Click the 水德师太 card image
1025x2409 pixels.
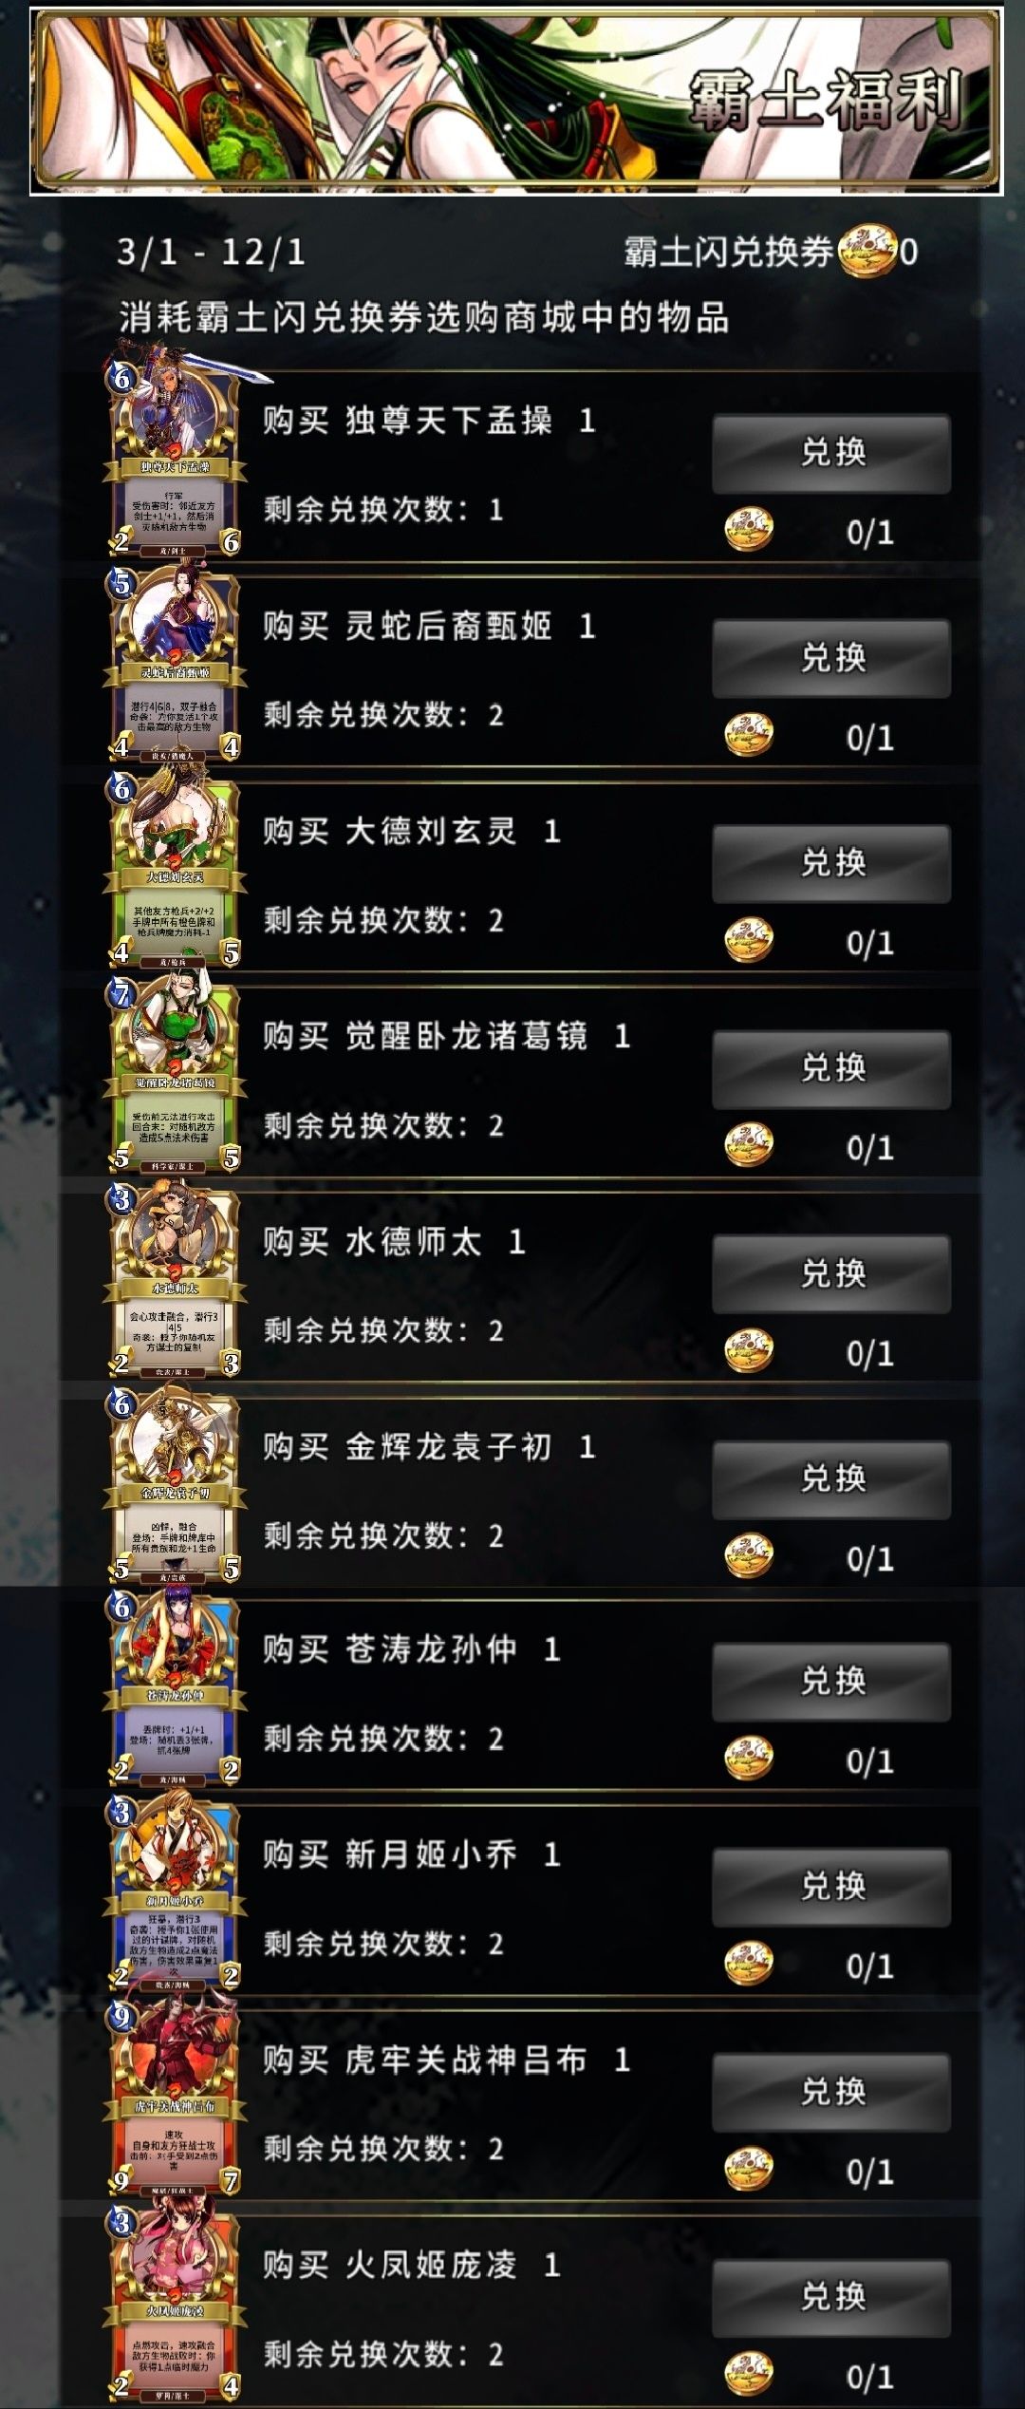click(x=176, y=1278)
